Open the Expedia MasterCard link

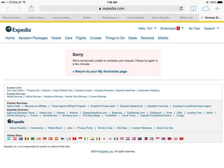point(131,106)
